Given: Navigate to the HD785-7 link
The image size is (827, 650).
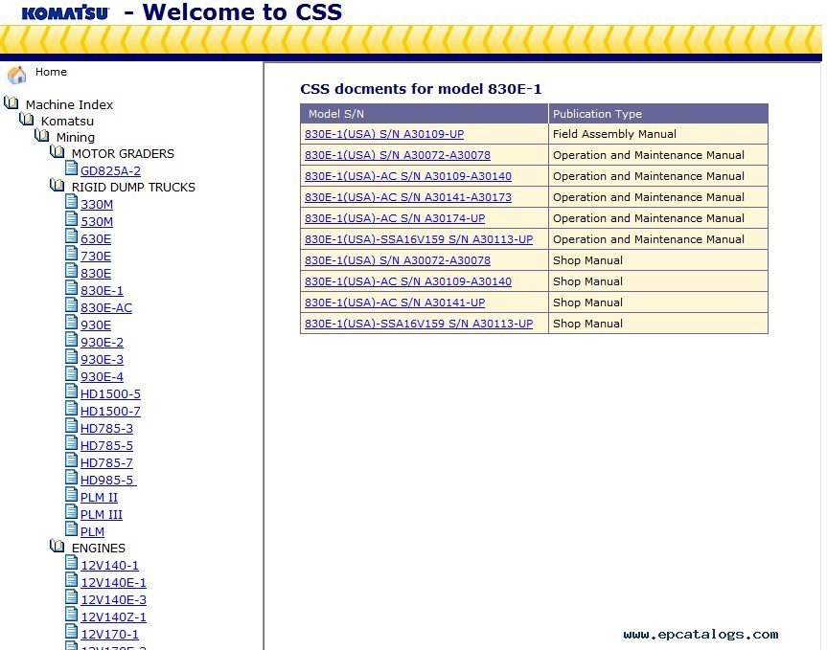Looking at the screenshot, I should [106, 463].
